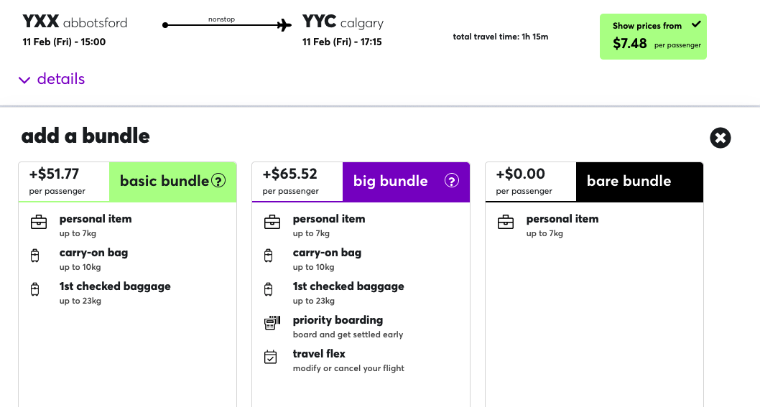Click the basic bundle help question icon
Image resolution: width=760 pixels, height=407 pixels.
click(x=218, y=181)
